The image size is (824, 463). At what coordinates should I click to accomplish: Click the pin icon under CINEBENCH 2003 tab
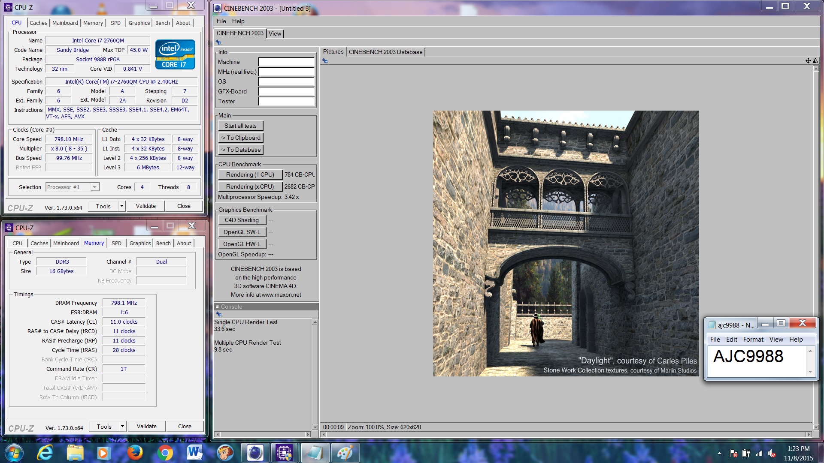pyautogui.click(x=218, y=42)
